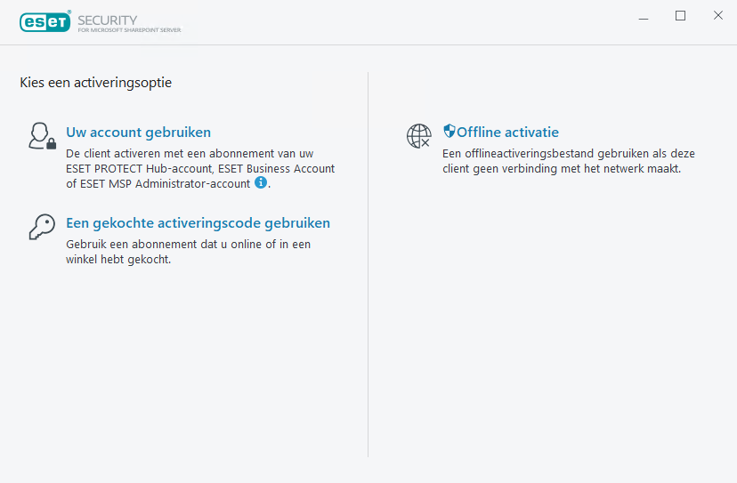
Task: Click the text 'Gebruik een abonnement dat u online'
Action: click(188, 252)
